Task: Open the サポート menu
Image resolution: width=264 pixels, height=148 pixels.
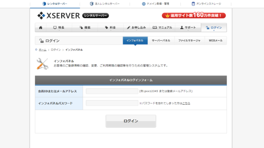Action: (188, 28)
